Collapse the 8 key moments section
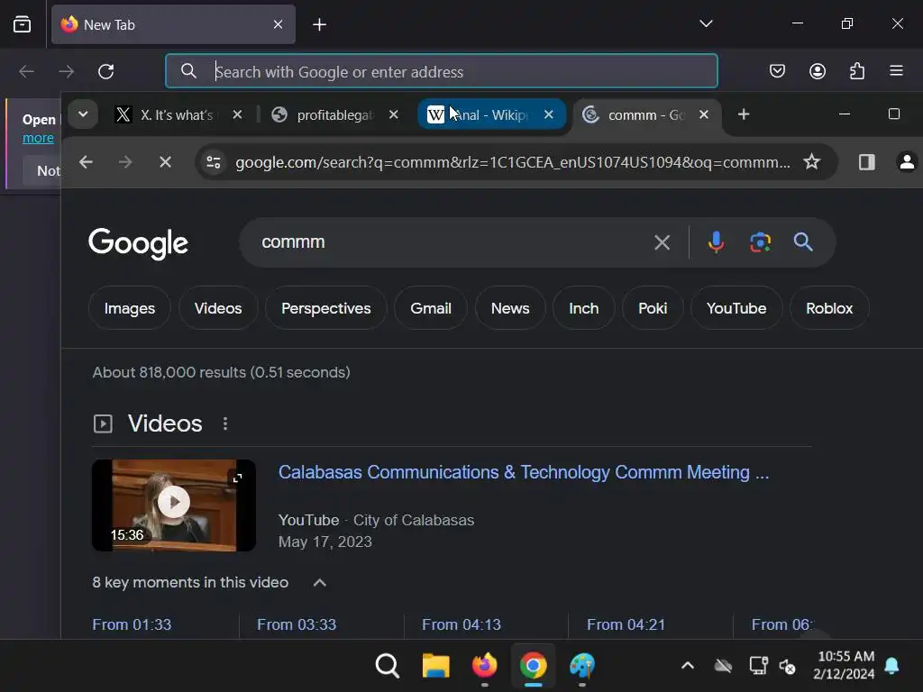923x692 pixels. [x=320, y=583]
